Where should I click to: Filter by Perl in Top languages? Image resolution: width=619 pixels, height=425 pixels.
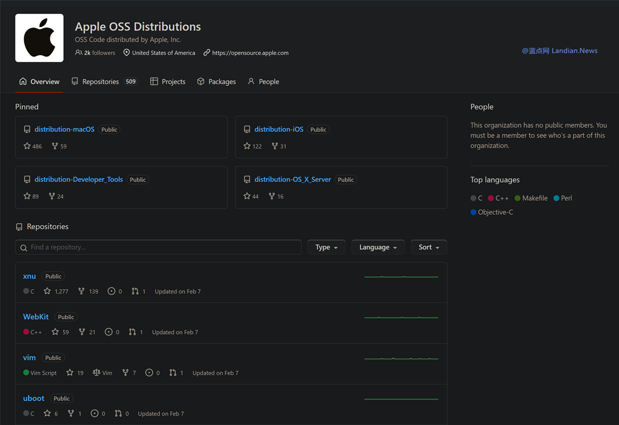tap(563, 198)
